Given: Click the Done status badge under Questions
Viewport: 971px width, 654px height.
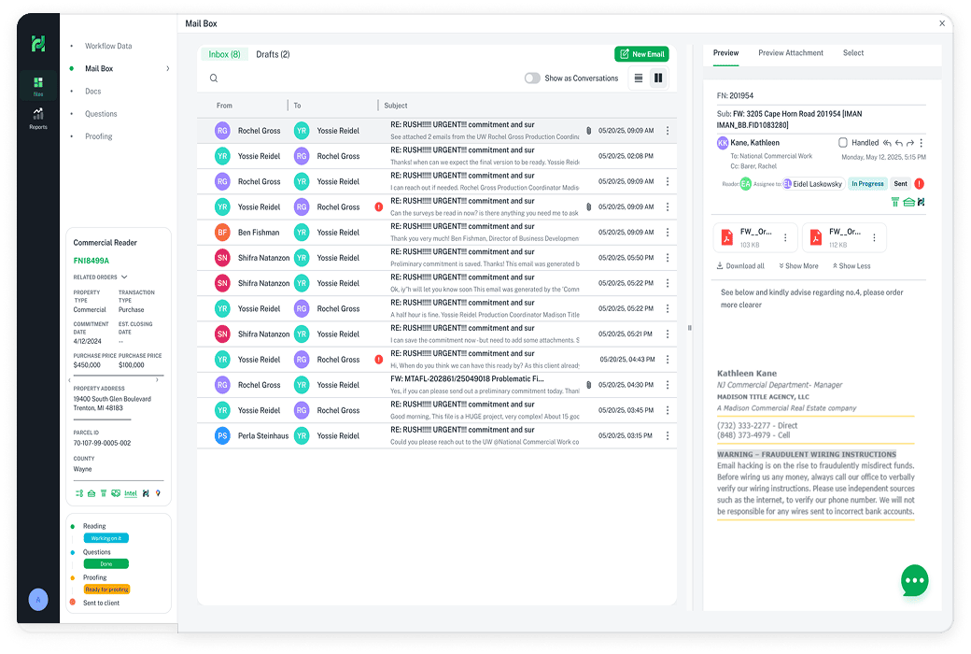Looking at the screenshot, I should coord(106,564).
